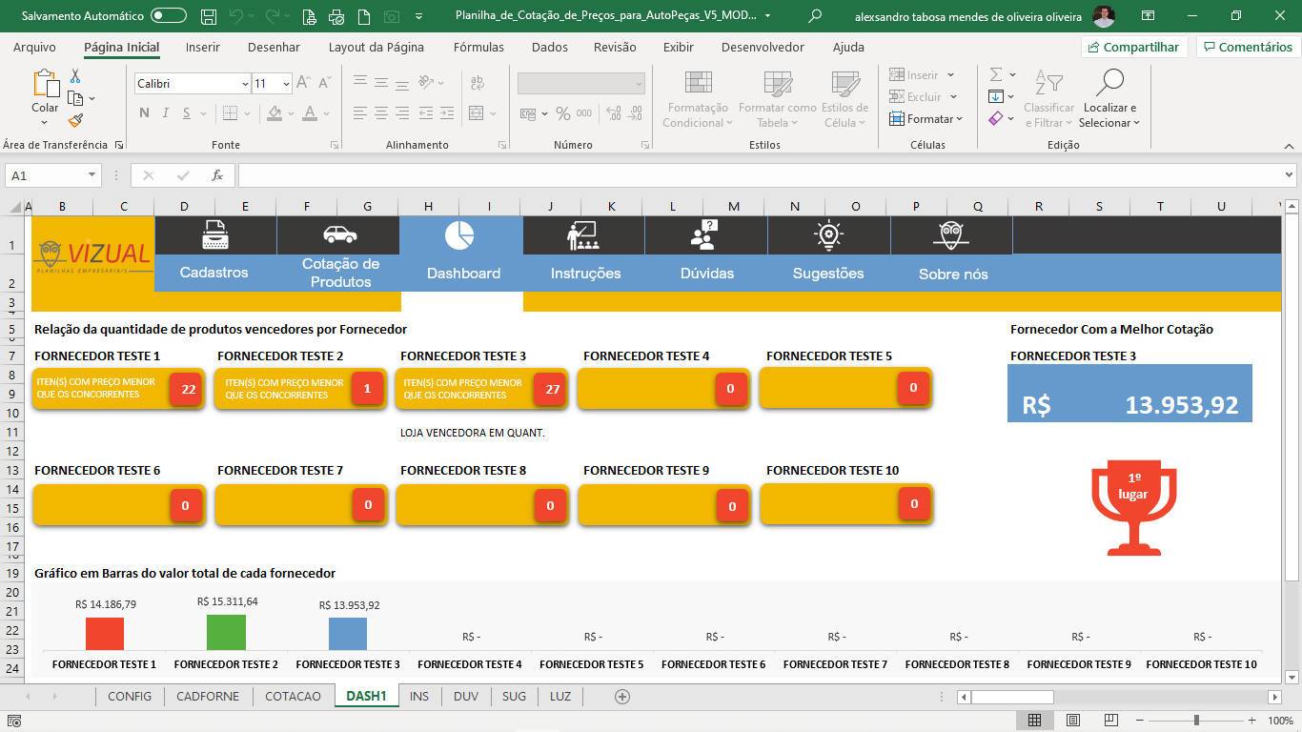Click the lightbulb icon above Sugestões
The width and height of the screenshot is (1302, 732).
(828, 234)
